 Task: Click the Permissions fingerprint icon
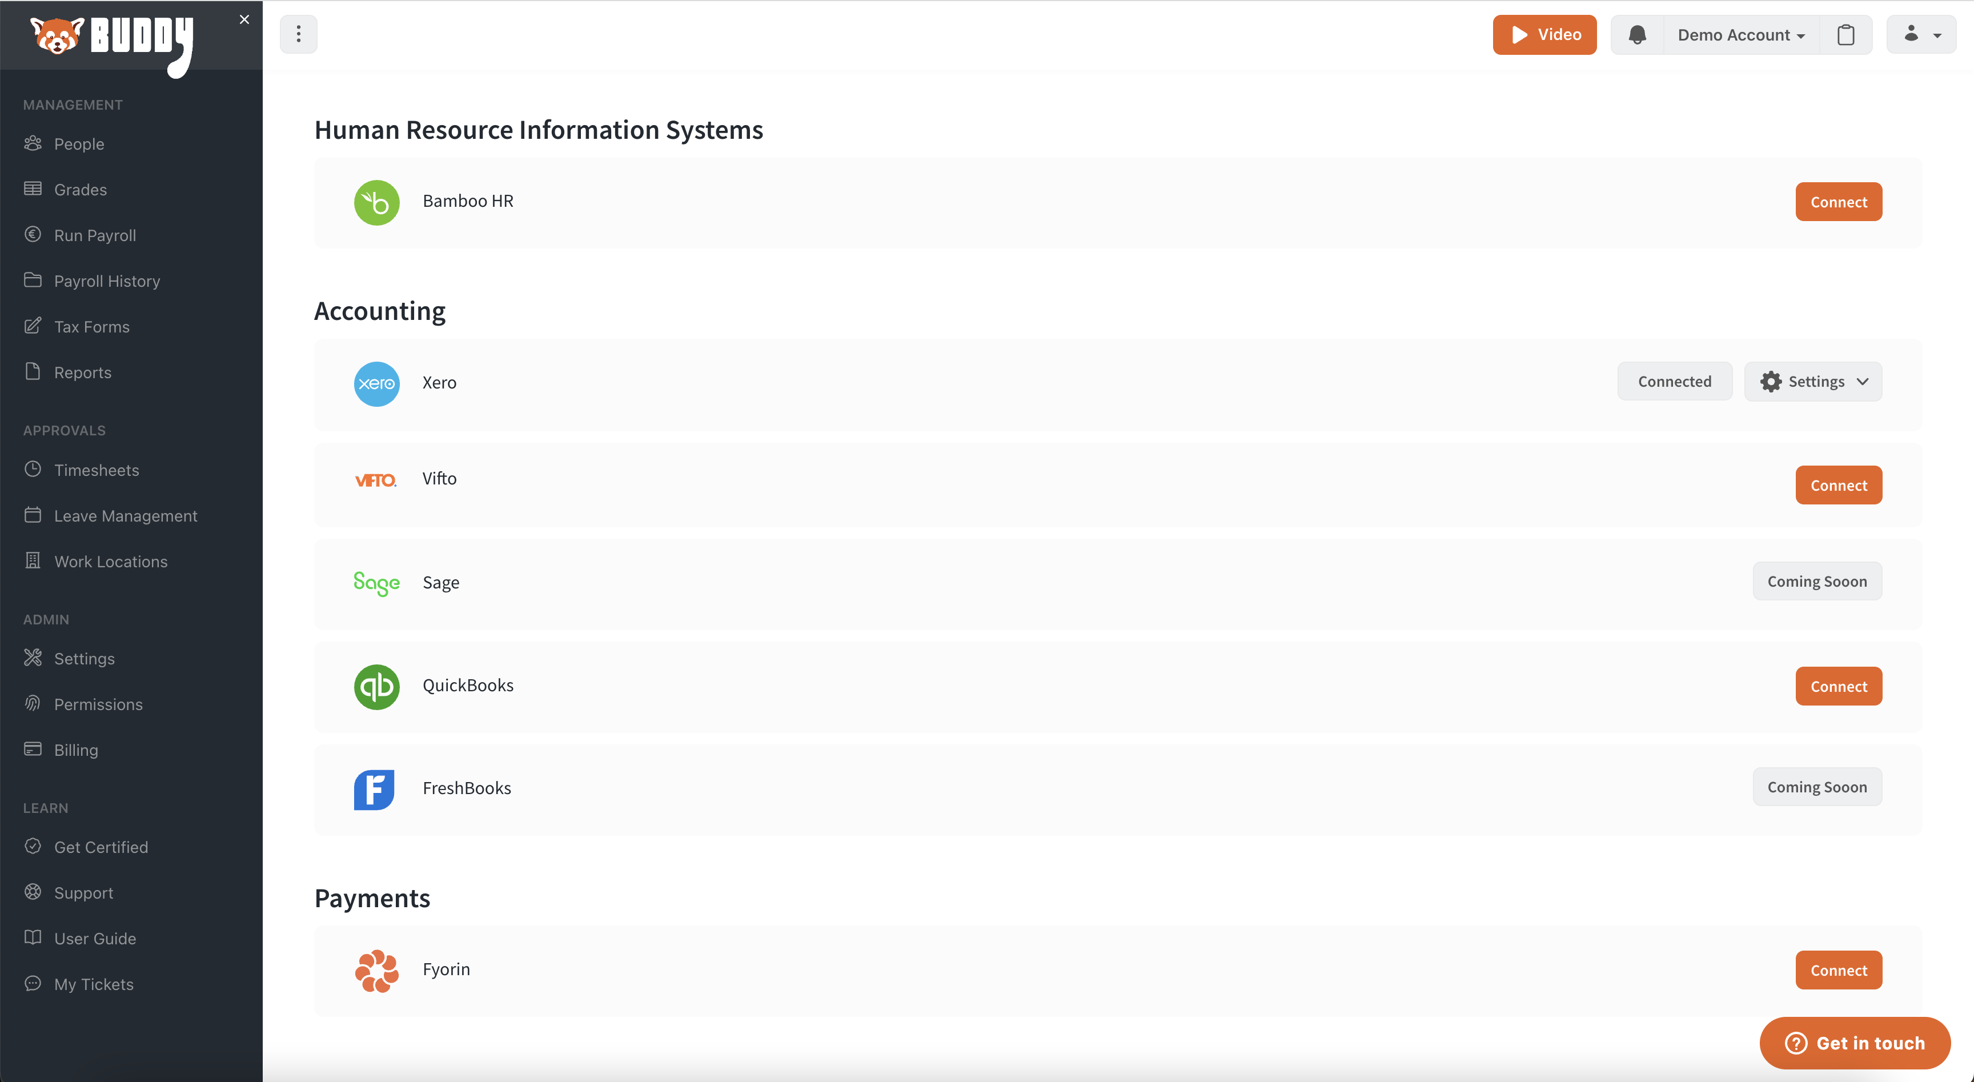pyautogui.click(x=33, y=703)
